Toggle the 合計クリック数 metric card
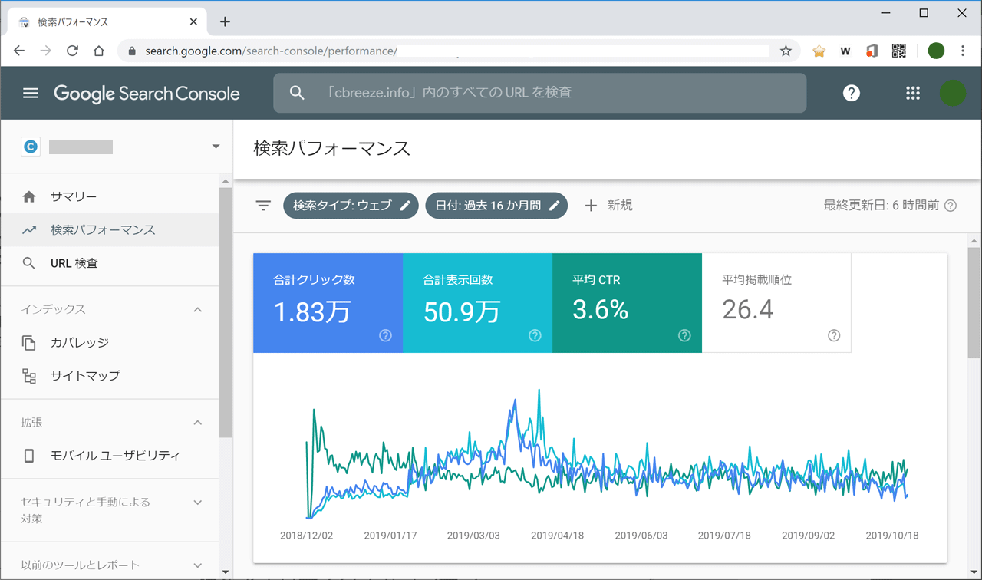This screenshot has width=982, height=580. (x=328, y=303)
